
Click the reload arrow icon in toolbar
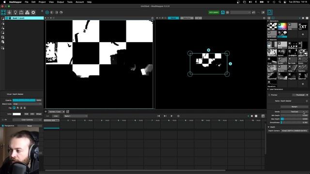click(62, 13)
